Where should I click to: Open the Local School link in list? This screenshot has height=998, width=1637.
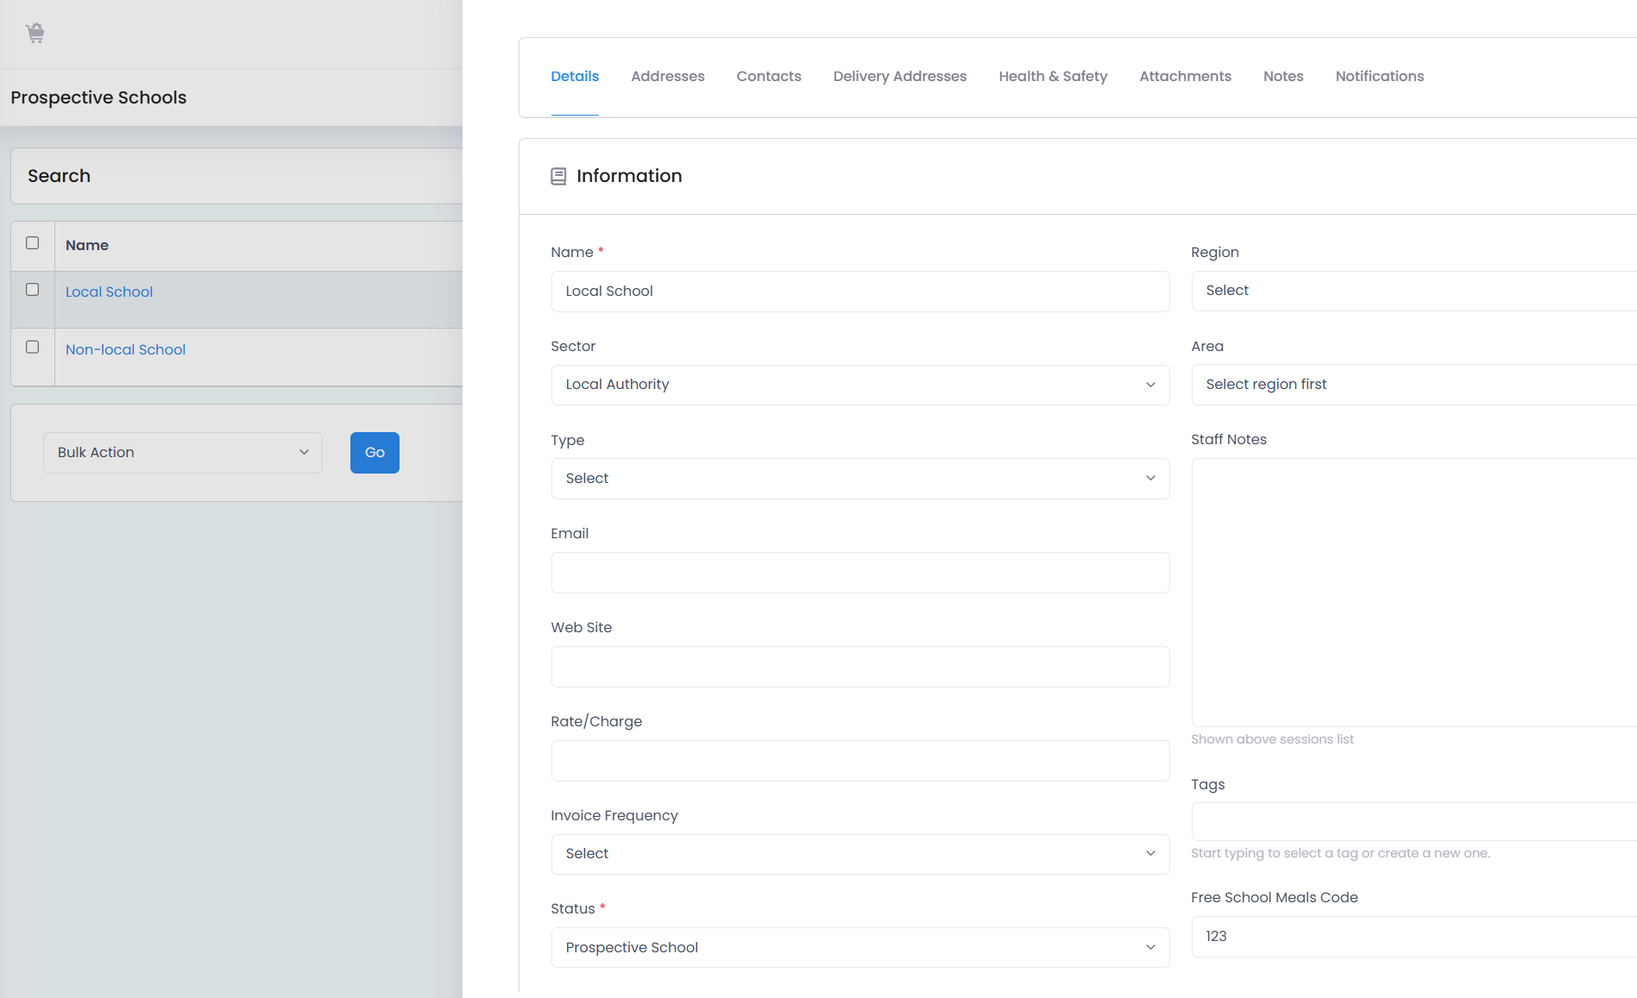(x=110, y=292)
